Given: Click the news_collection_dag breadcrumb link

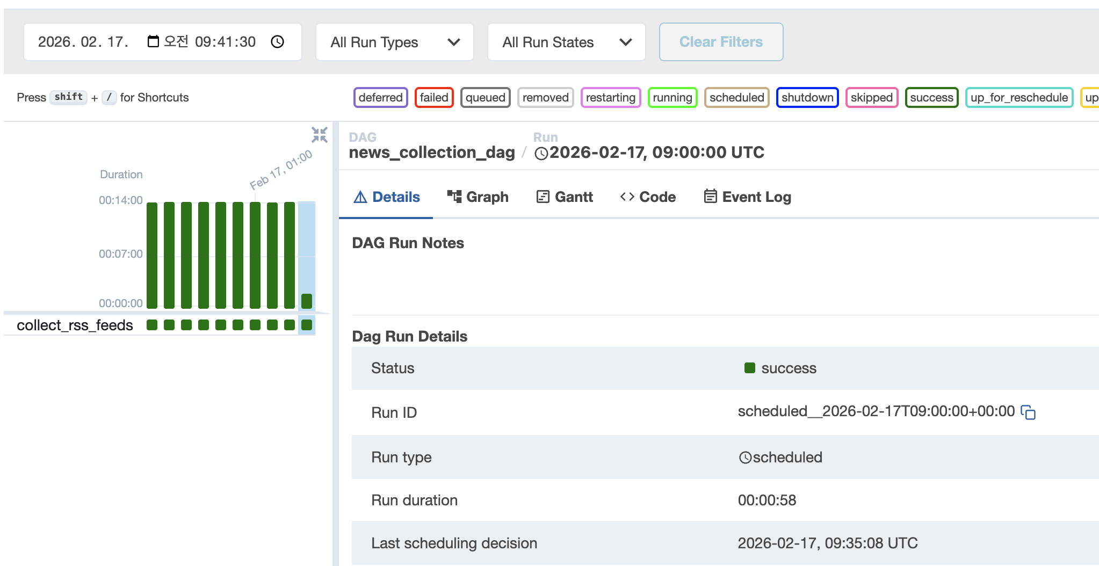Looking at the screenshot, I should point(431,153).
